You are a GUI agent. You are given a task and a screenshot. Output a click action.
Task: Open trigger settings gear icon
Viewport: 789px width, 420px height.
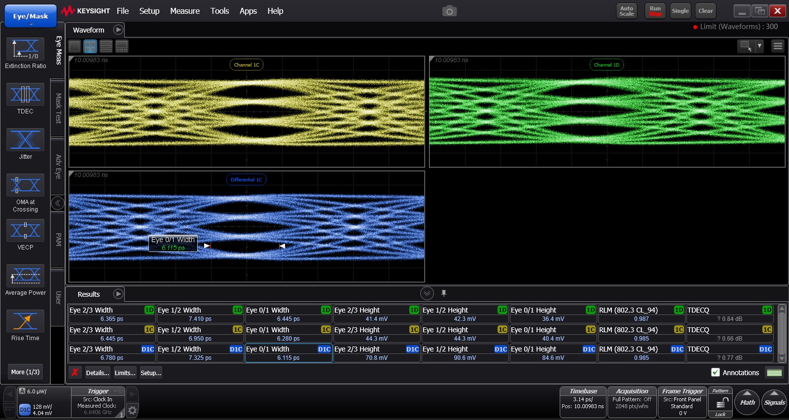click(132, 410)
